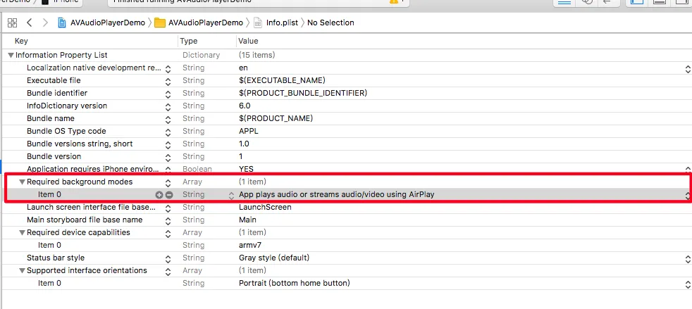
Task: Click the related items grid icon
Action: pyautogui.click(x=12, y=23)
